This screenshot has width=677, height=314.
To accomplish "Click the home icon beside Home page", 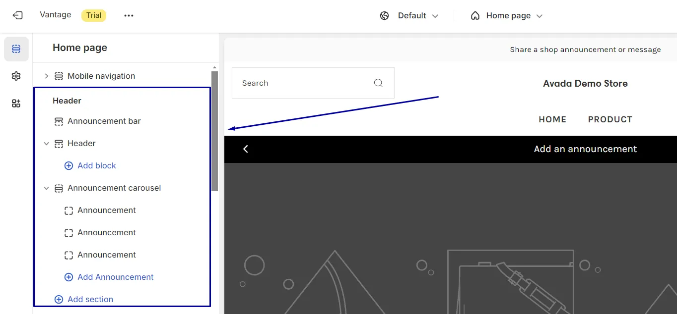I will coord(475,16).
